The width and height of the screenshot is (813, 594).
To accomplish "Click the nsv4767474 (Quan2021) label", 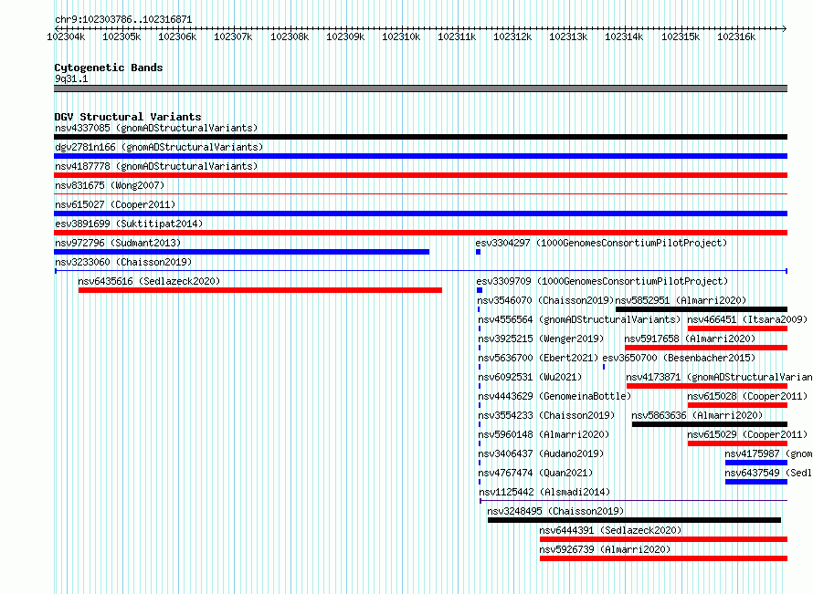I will pos(535,473).
